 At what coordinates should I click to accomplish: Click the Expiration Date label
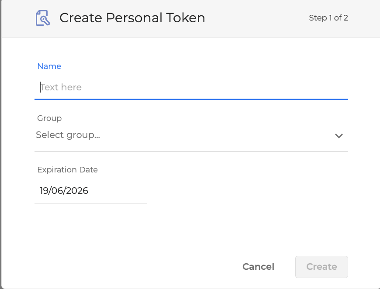coord(67,169)
